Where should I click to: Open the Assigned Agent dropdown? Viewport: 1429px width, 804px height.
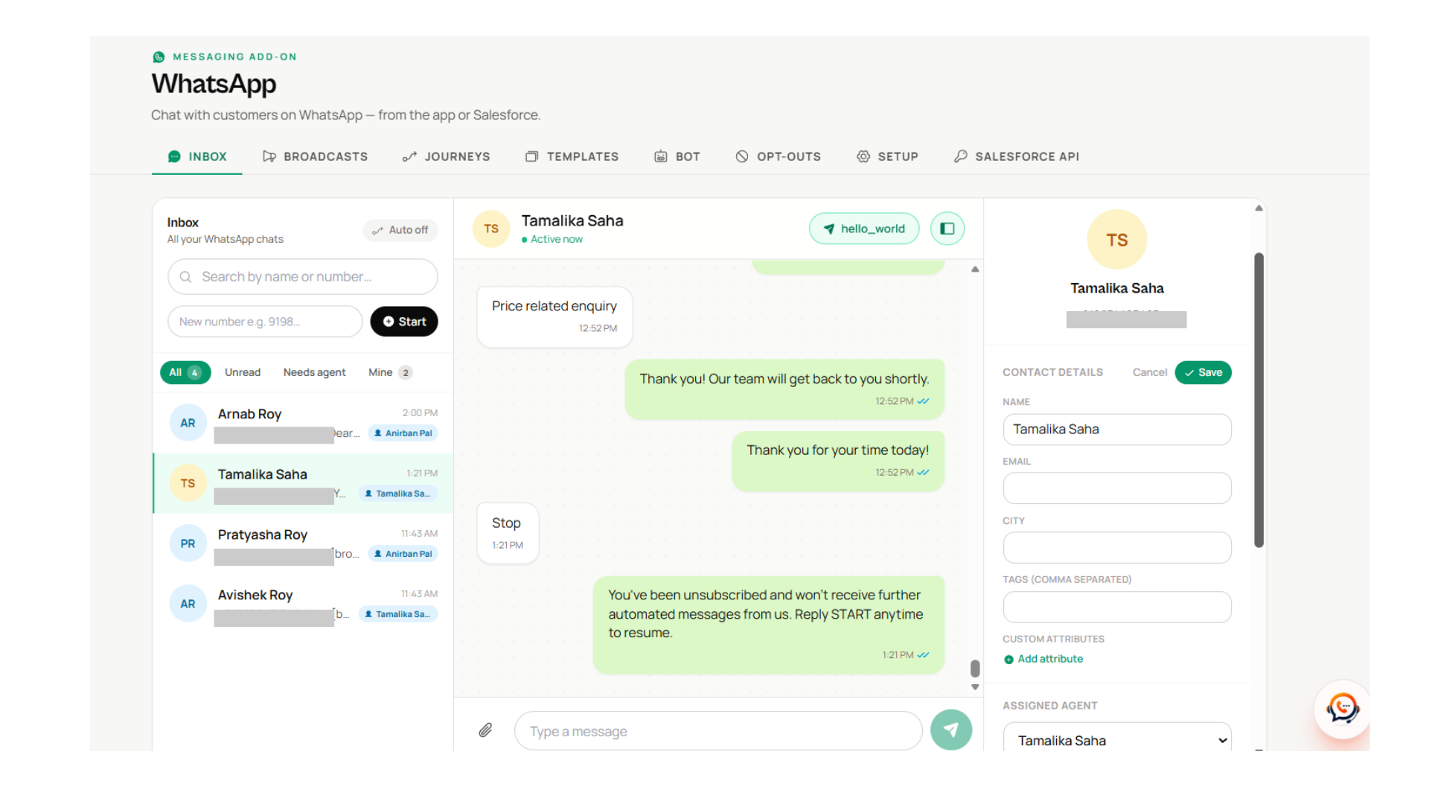pos(1116,740)
